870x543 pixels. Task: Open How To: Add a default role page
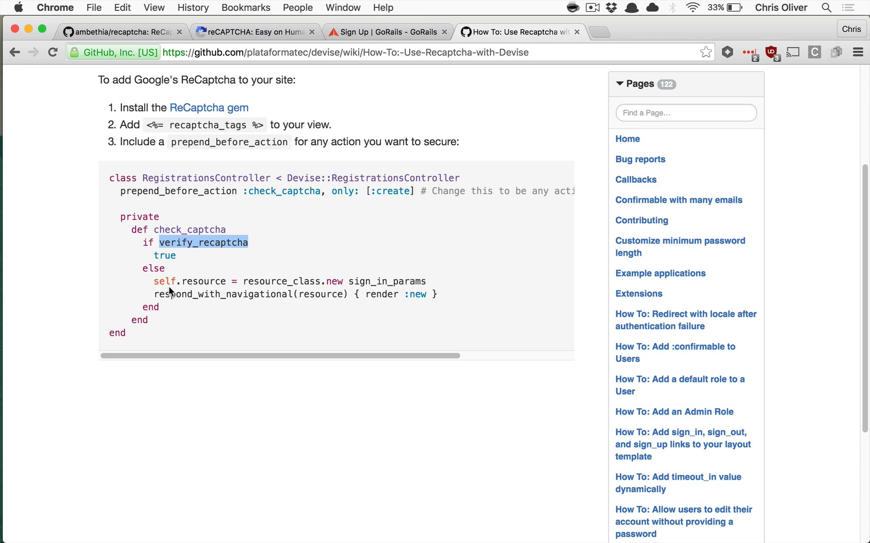[680, 385]
